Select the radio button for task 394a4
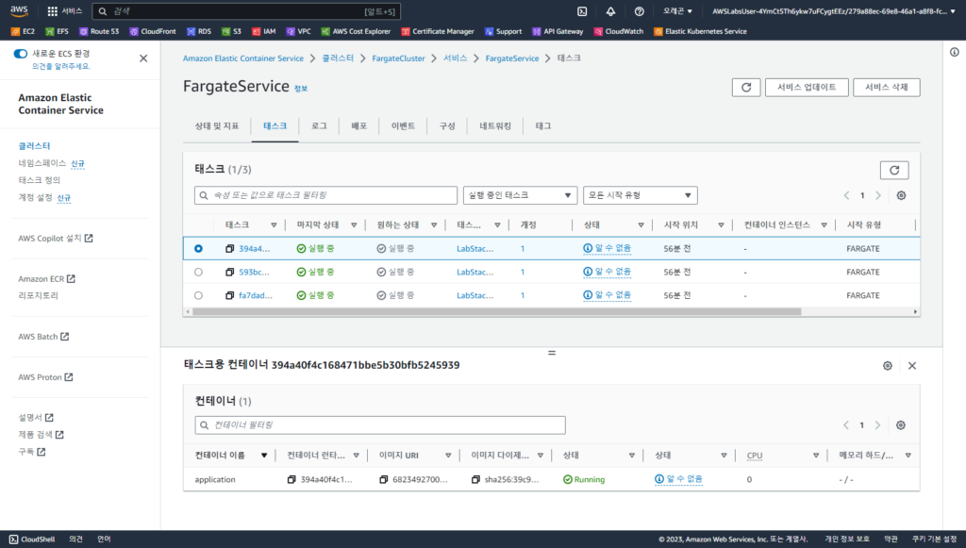966x548 pixels. (198, 249)
